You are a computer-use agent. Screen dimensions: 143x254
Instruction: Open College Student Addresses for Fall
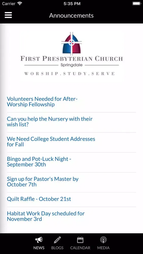[x=71, y=142]
